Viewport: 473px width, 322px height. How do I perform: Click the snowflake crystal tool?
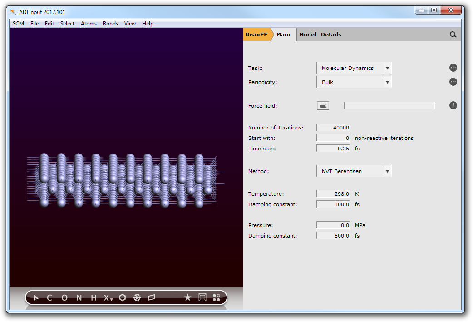(x=137, y=298)
